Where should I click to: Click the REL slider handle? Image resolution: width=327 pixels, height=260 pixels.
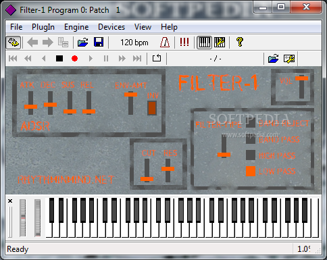coord(89,111)
